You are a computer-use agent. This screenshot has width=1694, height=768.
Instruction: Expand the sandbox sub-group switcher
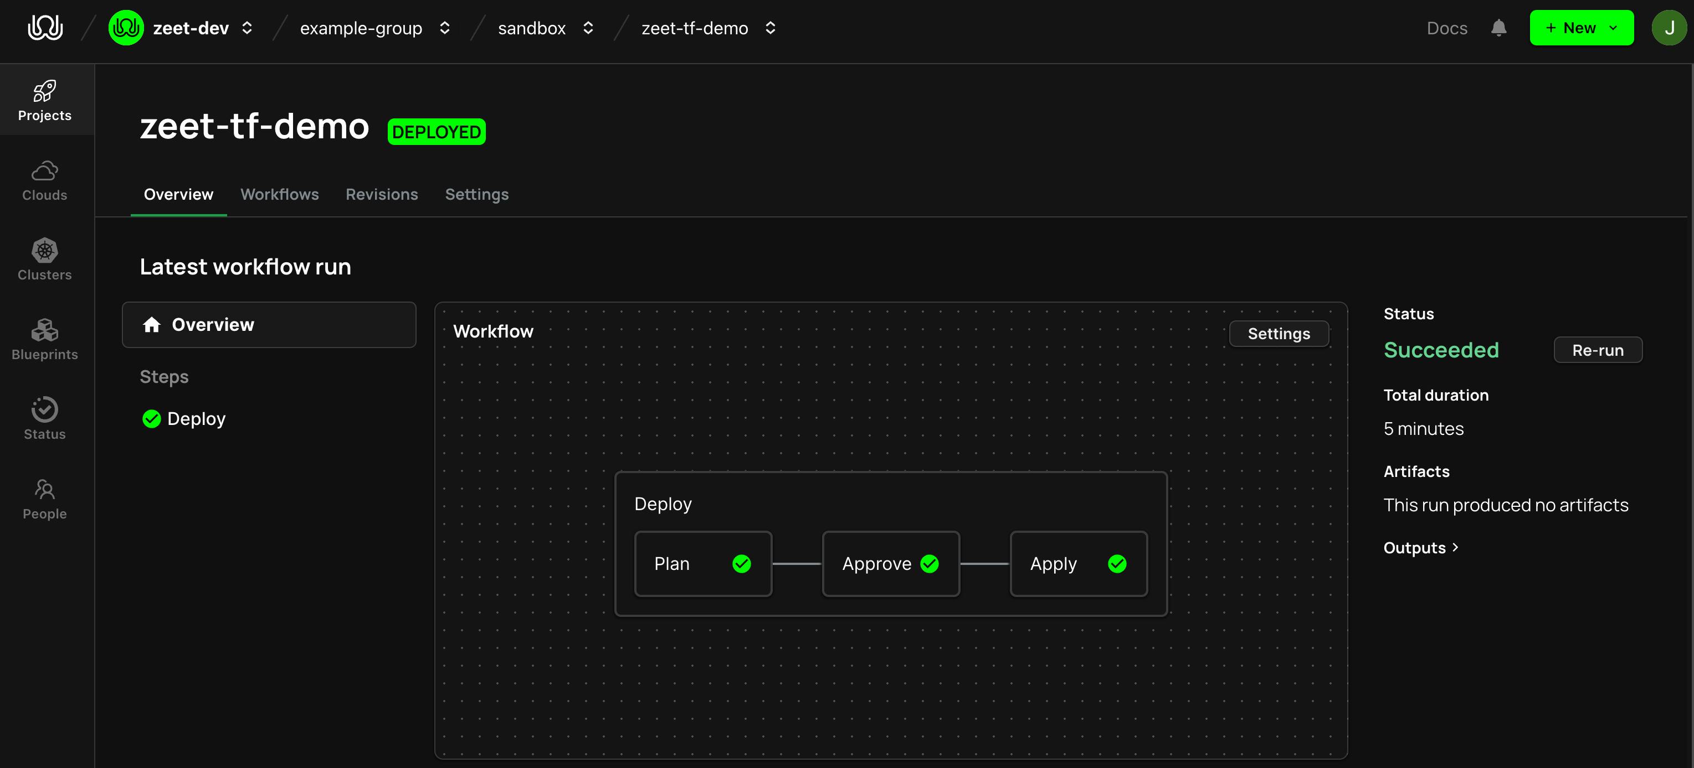(x=588, y=28)
